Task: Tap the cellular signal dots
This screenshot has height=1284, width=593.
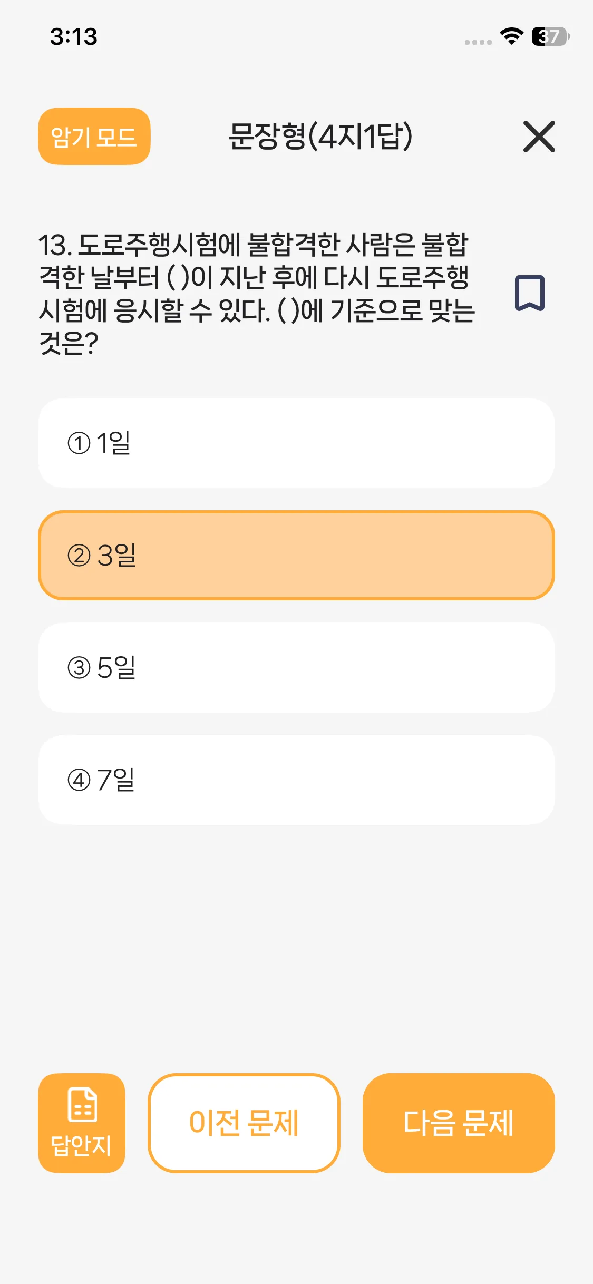Action: click(x=478, y=42)
